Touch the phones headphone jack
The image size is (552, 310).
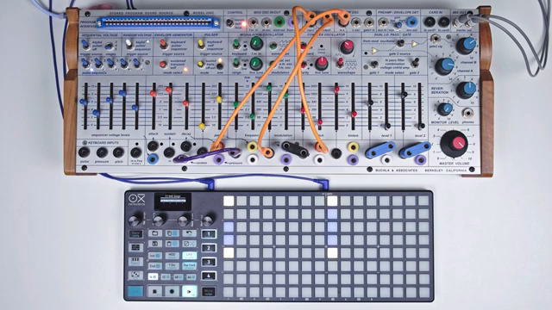pyautogui.click(x=467, y=114)
